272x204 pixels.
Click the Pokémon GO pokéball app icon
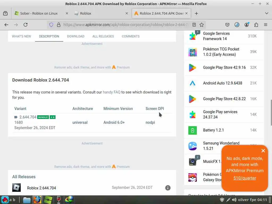[x=193, y=177]
